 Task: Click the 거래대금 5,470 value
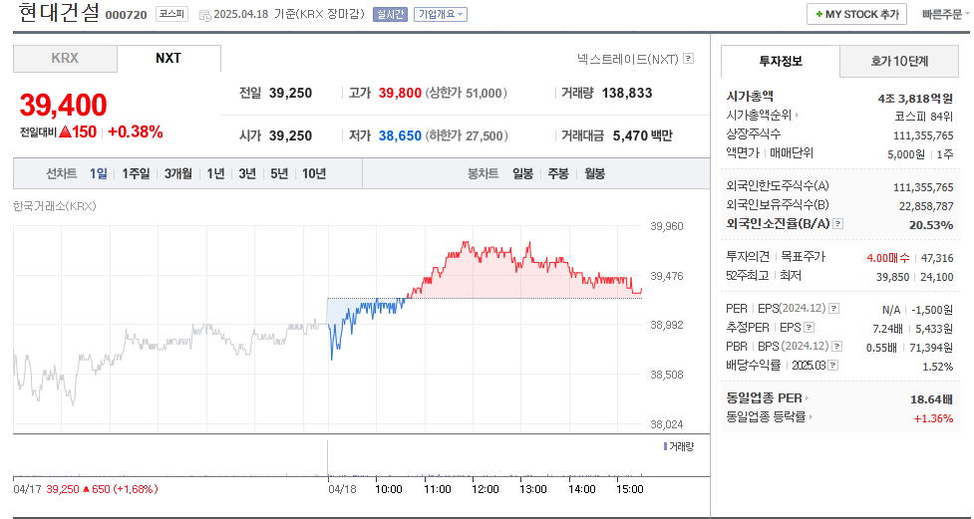coord(630,135)
